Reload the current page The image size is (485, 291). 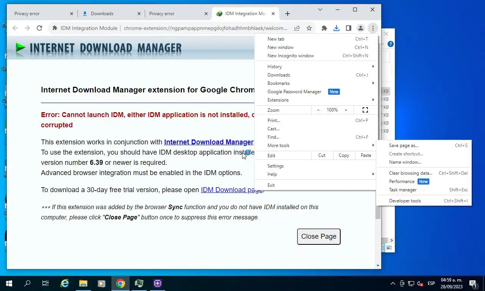click(x=39, y=28)
